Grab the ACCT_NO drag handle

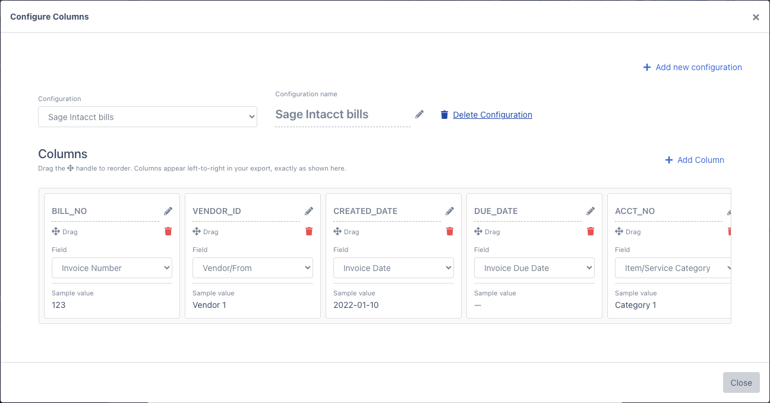tap(619, 231)
